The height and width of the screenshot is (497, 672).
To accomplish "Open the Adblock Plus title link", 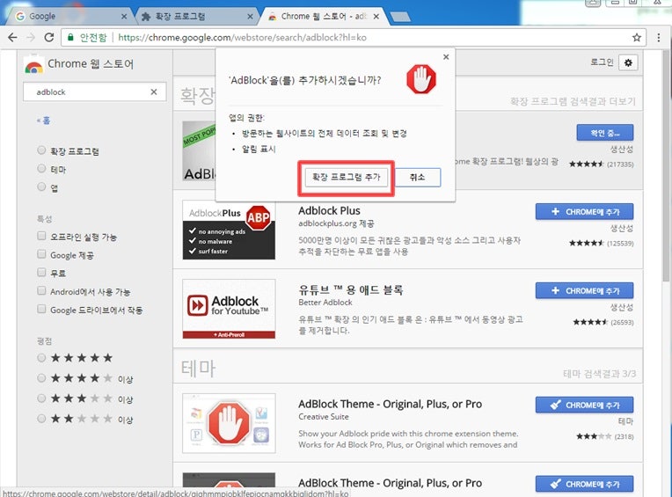I will click(329, 211).
